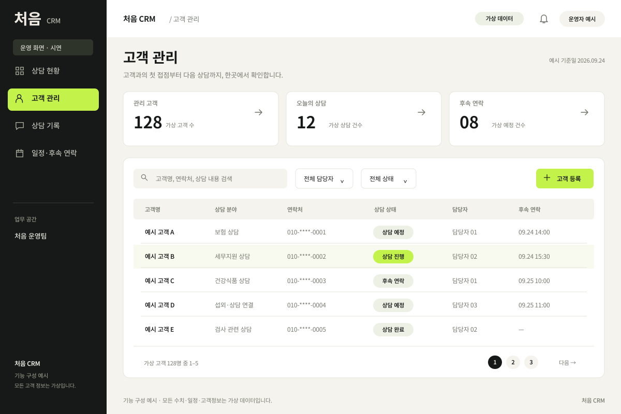Click the arrow on 관리 고객 card

pos(259,112)
